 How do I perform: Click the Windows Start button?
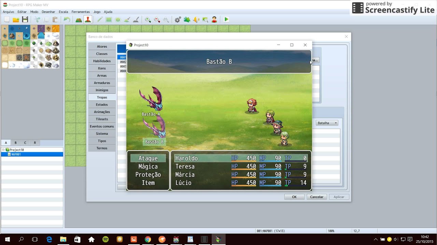pyautogui.click(x=7, y=239)
